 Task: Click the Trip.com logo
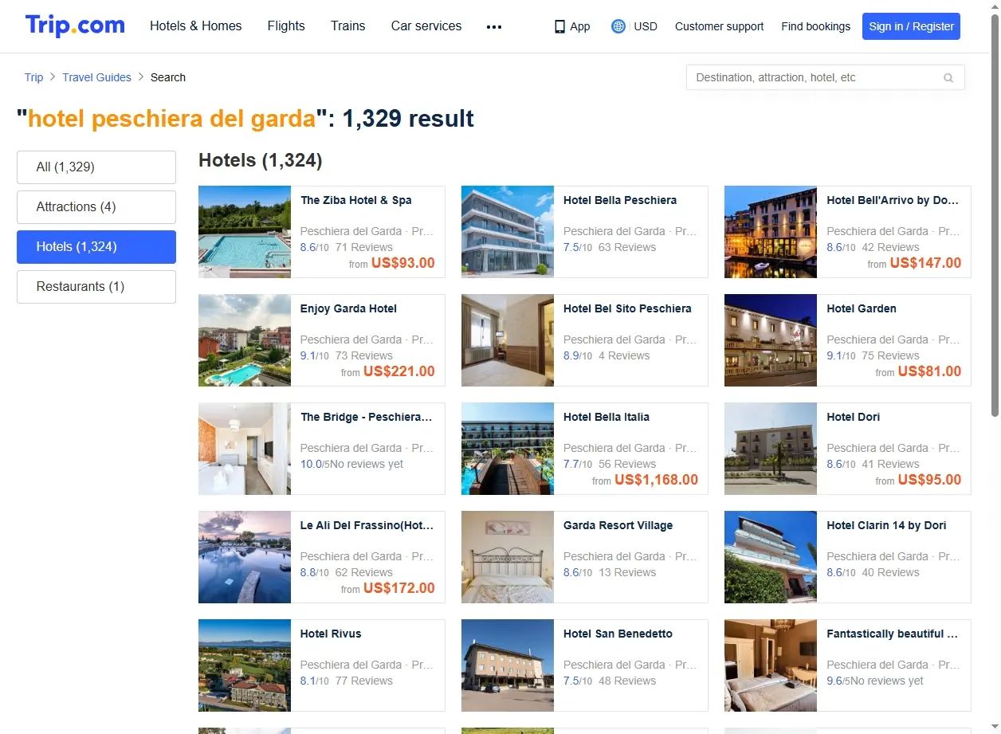click(x=75, y=26)
